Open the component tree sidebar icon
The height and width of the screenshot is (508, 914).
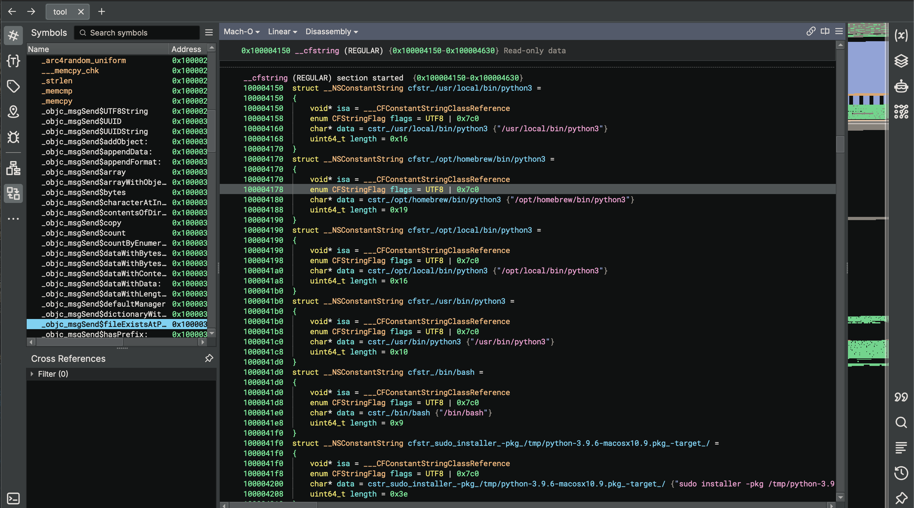click(13, 168)
